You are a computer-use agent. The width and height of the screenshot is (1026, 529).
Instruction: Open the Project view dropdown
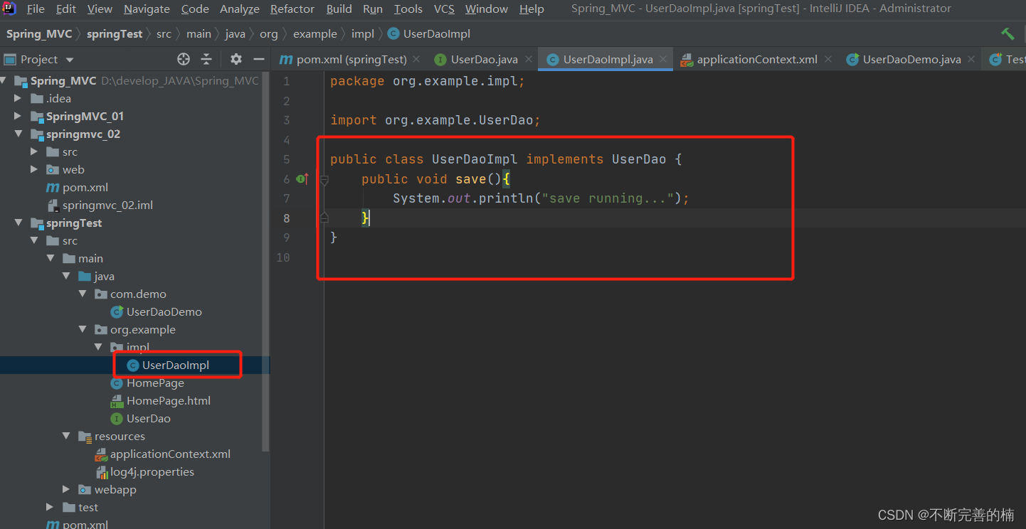pyautogui.click(x=69, y=60)
